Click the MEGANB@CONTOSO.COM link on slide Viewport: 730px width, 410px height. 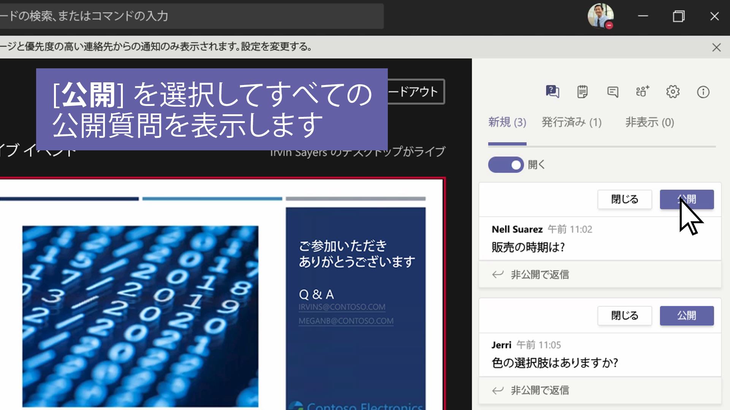point(346,321)
